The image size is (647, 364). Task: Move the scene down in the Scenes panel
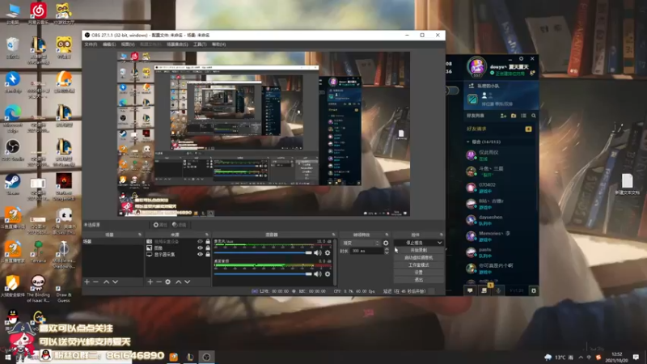pyautogui.click(x=115, y=281)
